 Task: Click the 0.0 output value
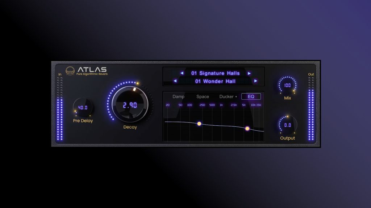click(287, 125)
